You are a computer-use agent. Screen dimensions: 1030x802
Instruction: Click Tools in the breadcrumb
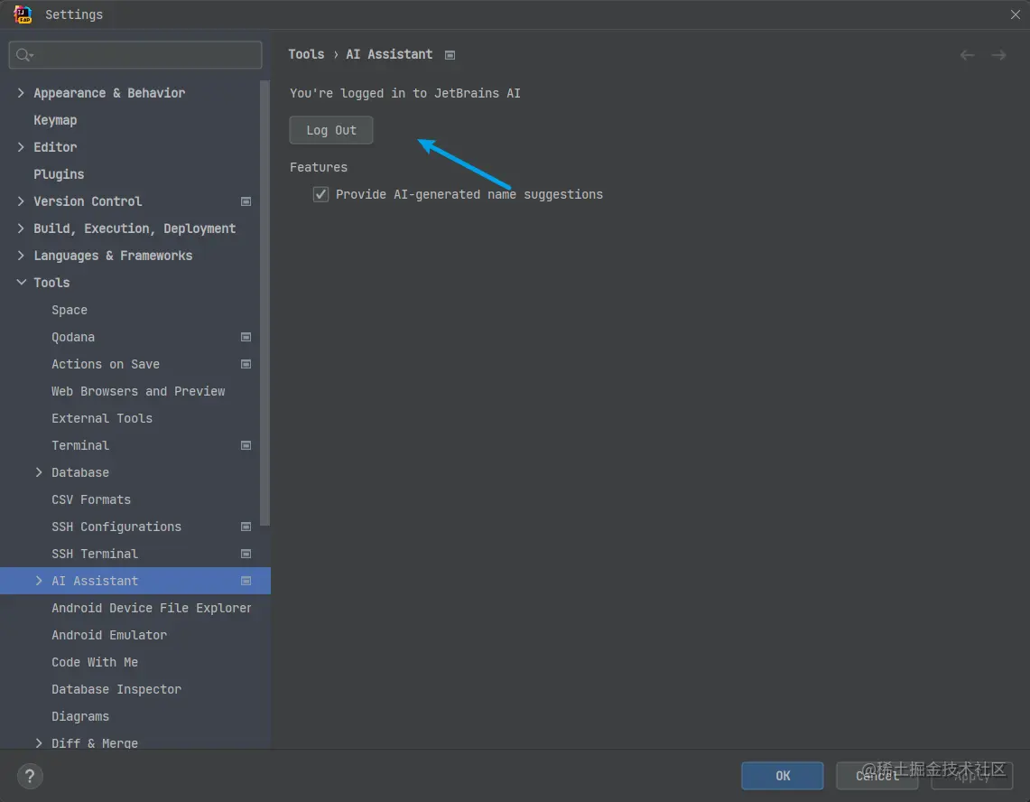tap(306, 54)
